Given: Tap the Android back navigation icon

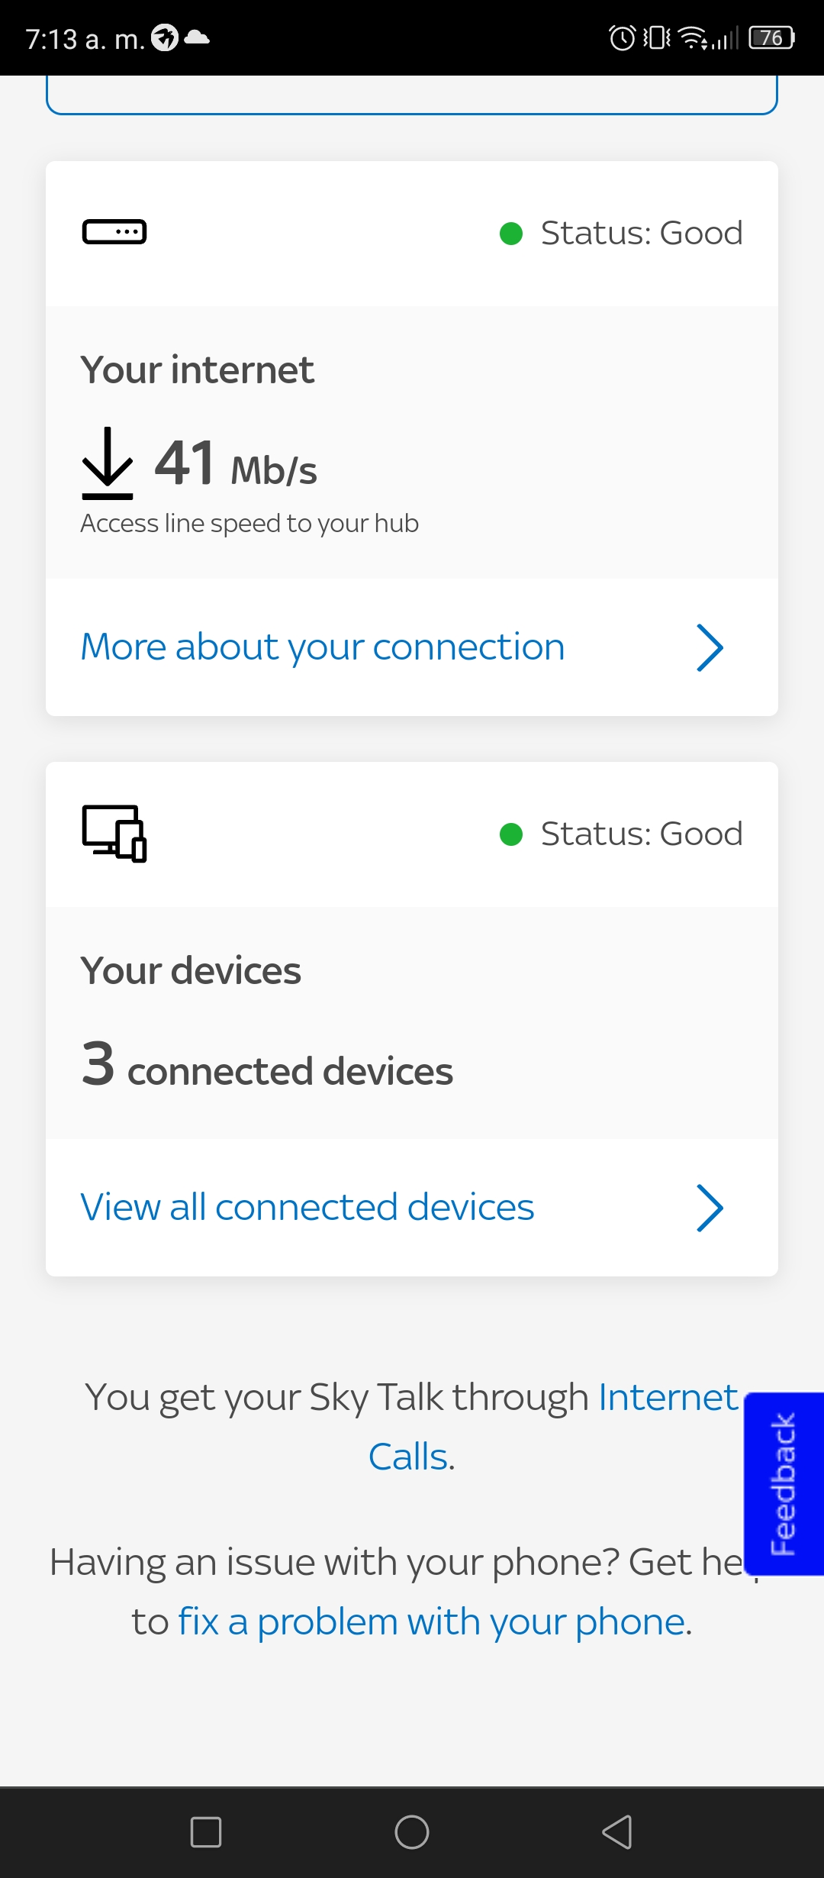Looking at the screenshot, I should coord(617,1831).
